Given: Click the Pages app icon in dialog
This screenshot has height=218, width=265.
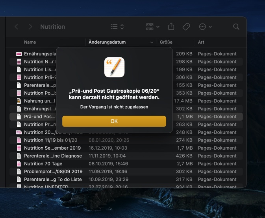Looking at the screenshot, I should point(114,67).
